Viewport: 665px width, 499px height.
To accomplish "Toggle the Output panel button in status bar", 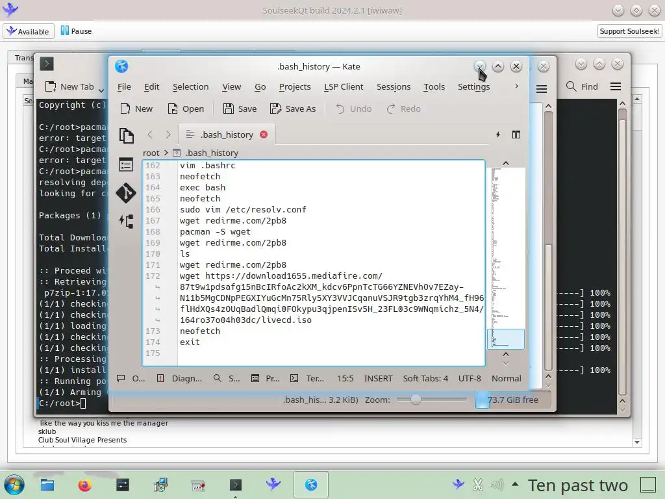I will click(131, 378).
